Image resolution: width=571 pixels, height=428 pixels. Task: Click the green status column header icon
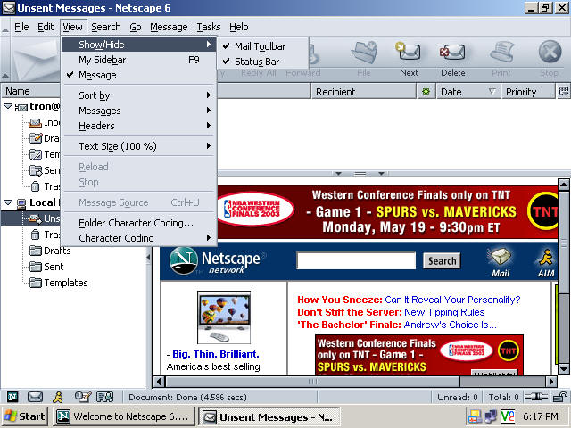(426, 91)
